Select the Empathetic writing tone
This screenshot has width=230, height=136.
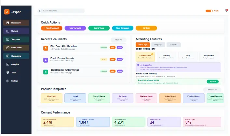[x=209, y=57]
